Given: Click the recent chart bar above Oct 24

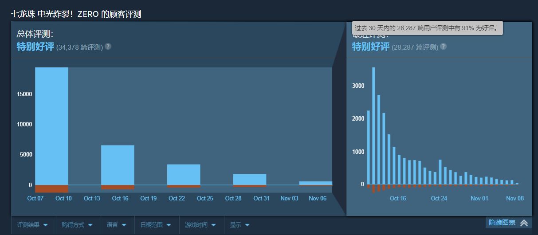Looking at the screenshot, I should click(x=440, y=172).
